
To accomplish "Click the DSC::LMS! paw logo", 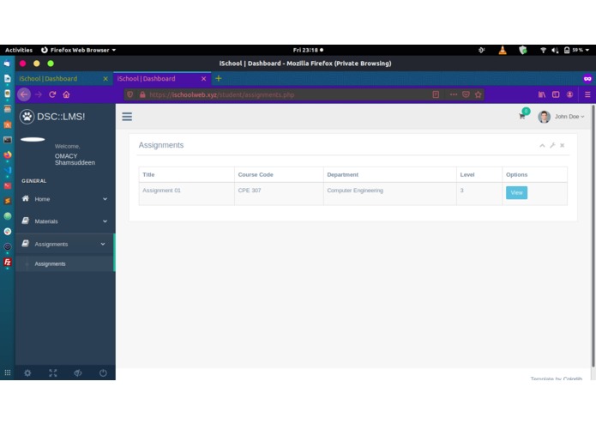I will coord(27,117).
